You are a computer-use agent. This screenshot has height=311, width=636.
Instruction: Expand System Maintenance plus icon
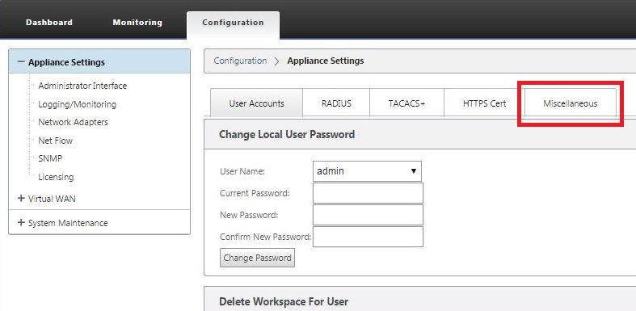21,223
